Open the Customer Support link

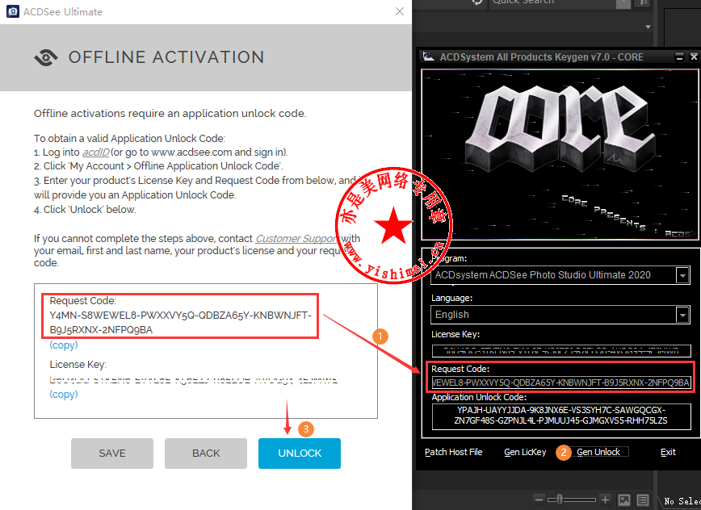click(297, 239)
